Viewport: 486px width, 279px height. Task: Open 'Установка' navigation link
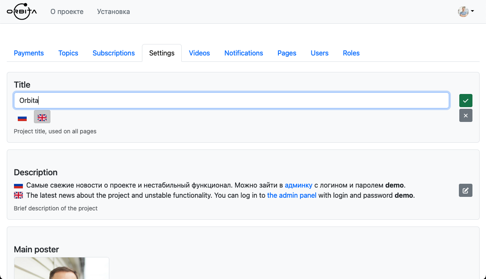pos(114,12)
